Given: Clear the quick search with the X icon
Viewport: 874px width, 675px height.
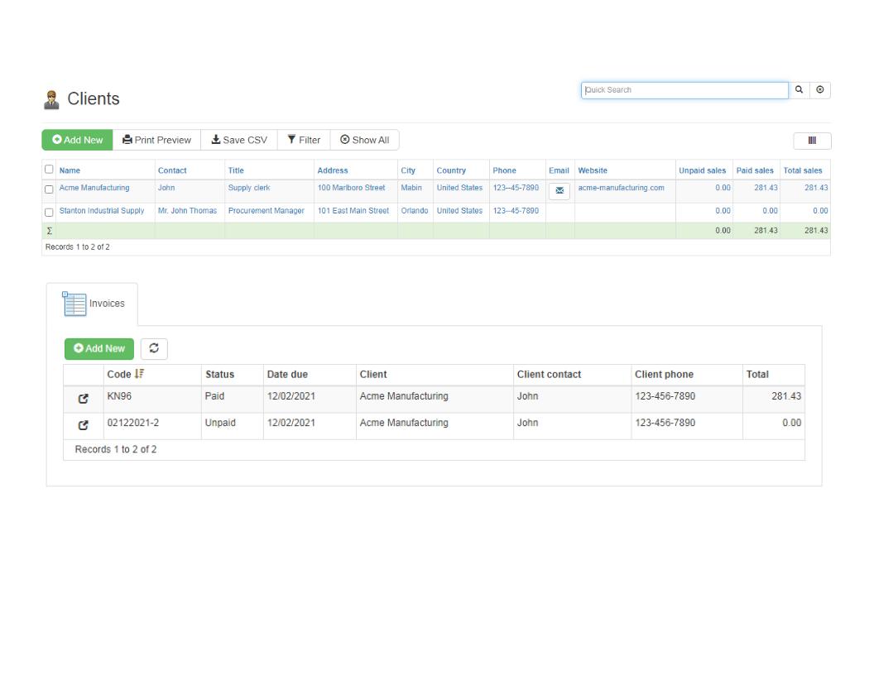Looking at the screenshot, I should coord(820,90).
